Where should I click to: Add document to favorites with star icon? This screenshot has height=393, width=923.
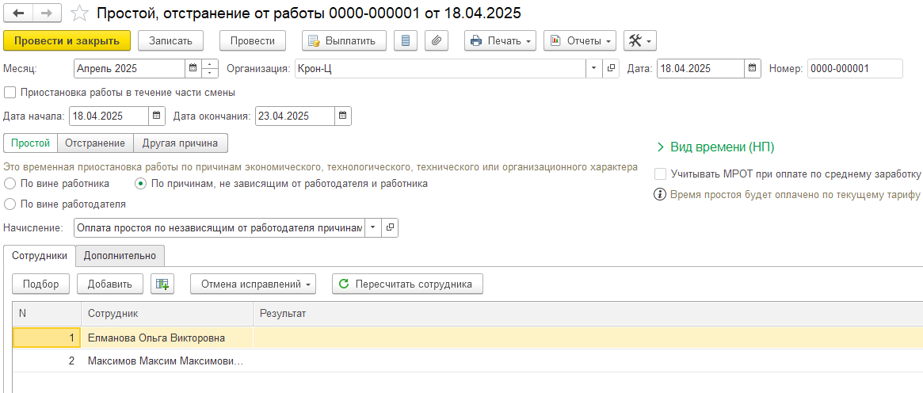coord(79,13)
